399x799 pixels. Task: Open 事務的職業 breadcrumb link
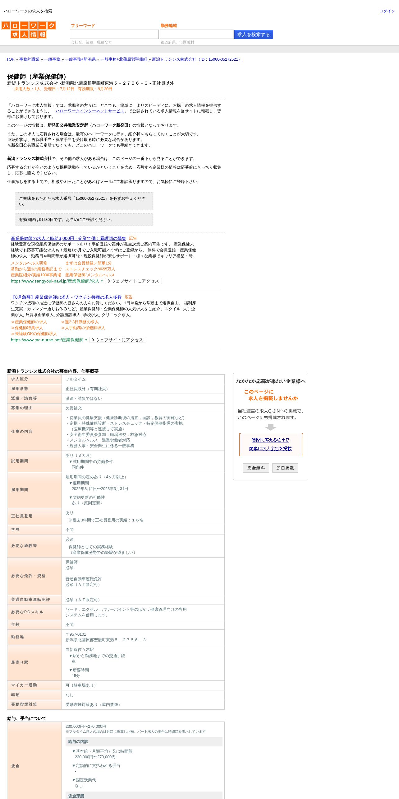click(x=29, y=59)
